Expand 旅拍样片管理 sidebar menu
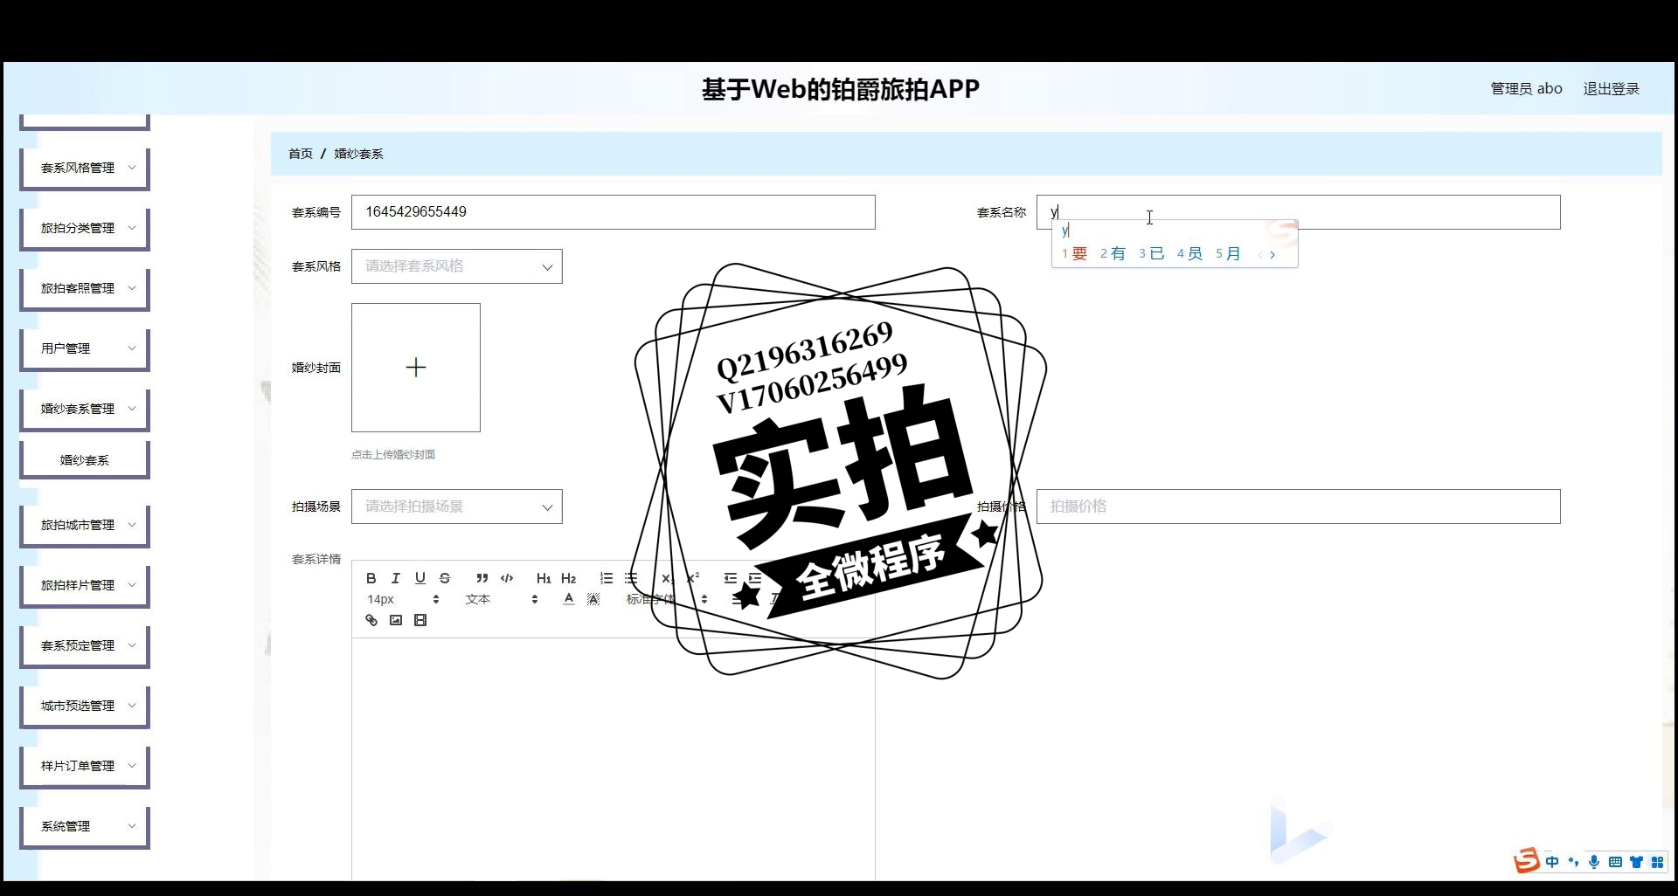The height and width of the screenshot is (896, 1678). tap(85, 585)
